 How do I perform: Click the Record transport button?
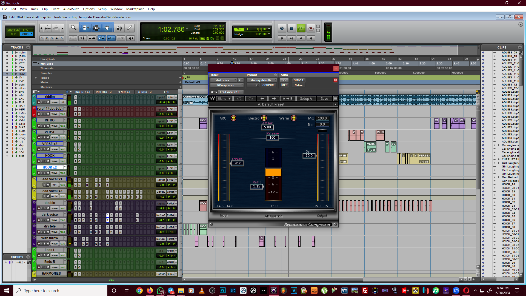coord(311,28)
